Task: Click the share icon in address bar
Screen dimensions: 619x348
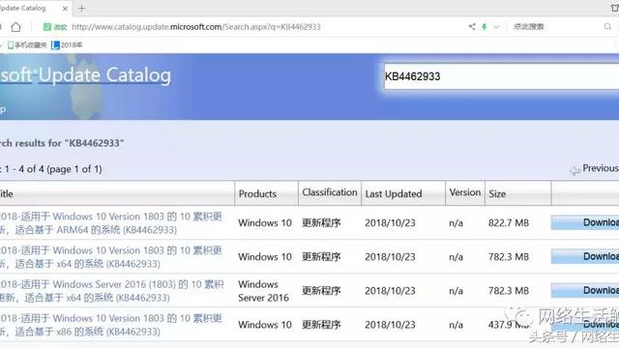Action: (472, 27)
